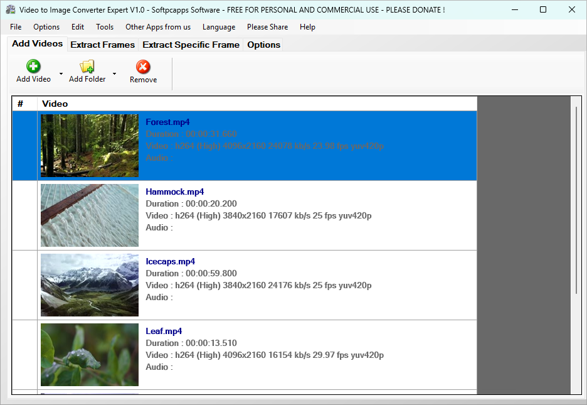Click the Add Folder icon
Screen dimensions: 587x405
click(x=87, y=66)
